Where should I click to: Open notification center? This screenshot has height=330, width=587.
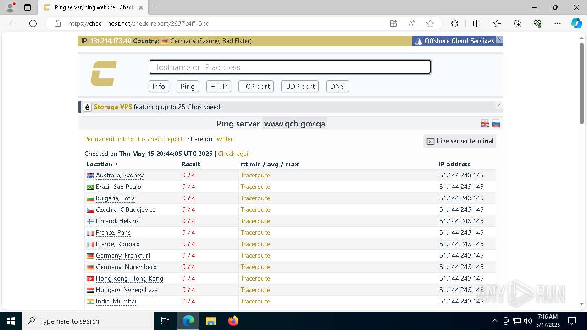pyautogui.click(x=572, y=321)
